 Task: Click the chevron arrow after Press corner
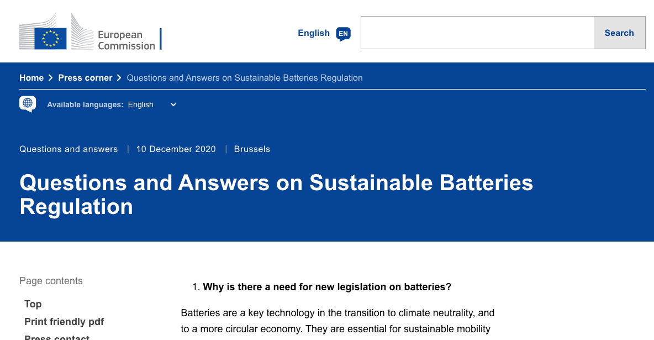click(x=119, y=78)
